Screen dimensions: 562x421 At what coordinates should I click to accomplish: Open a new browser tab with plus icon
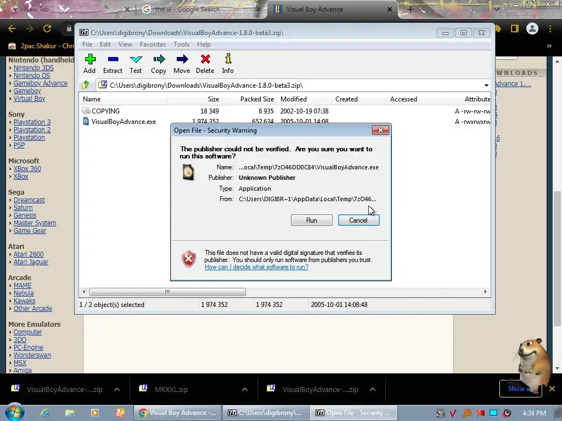411,9
